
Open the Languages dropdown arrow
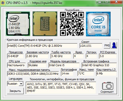[x=21, y=84]
